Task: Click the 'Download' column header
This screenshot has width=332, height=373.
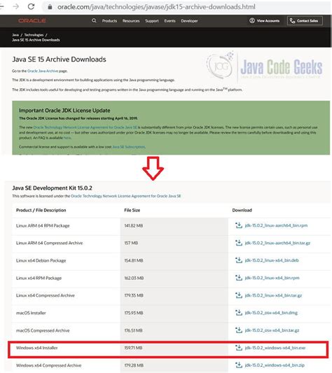Action: point(242,210)
